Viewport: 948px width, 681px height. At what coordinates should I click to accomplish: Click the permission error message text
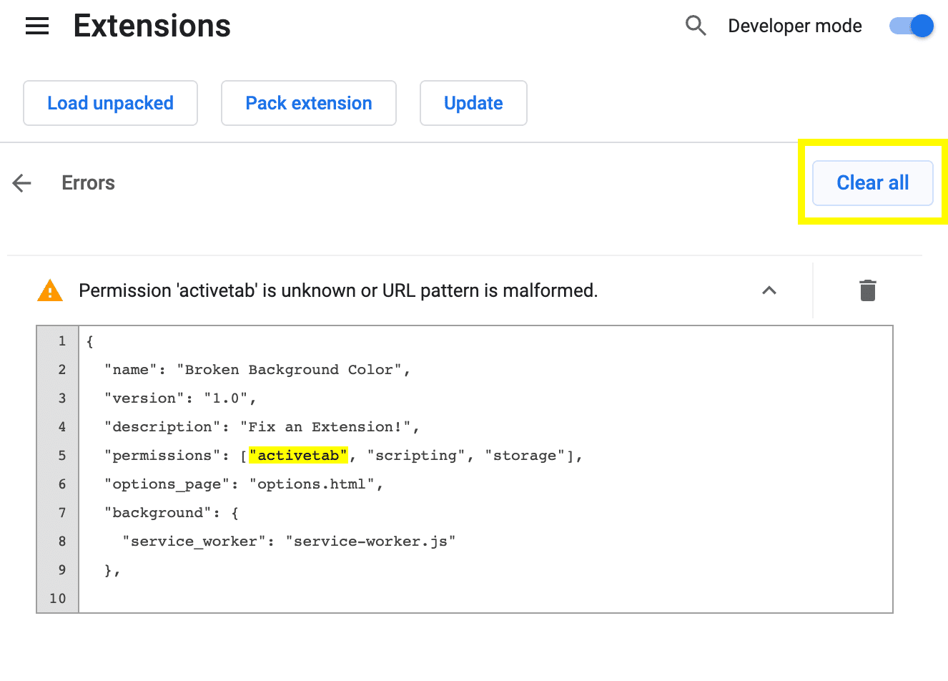(x=338, y=290)
